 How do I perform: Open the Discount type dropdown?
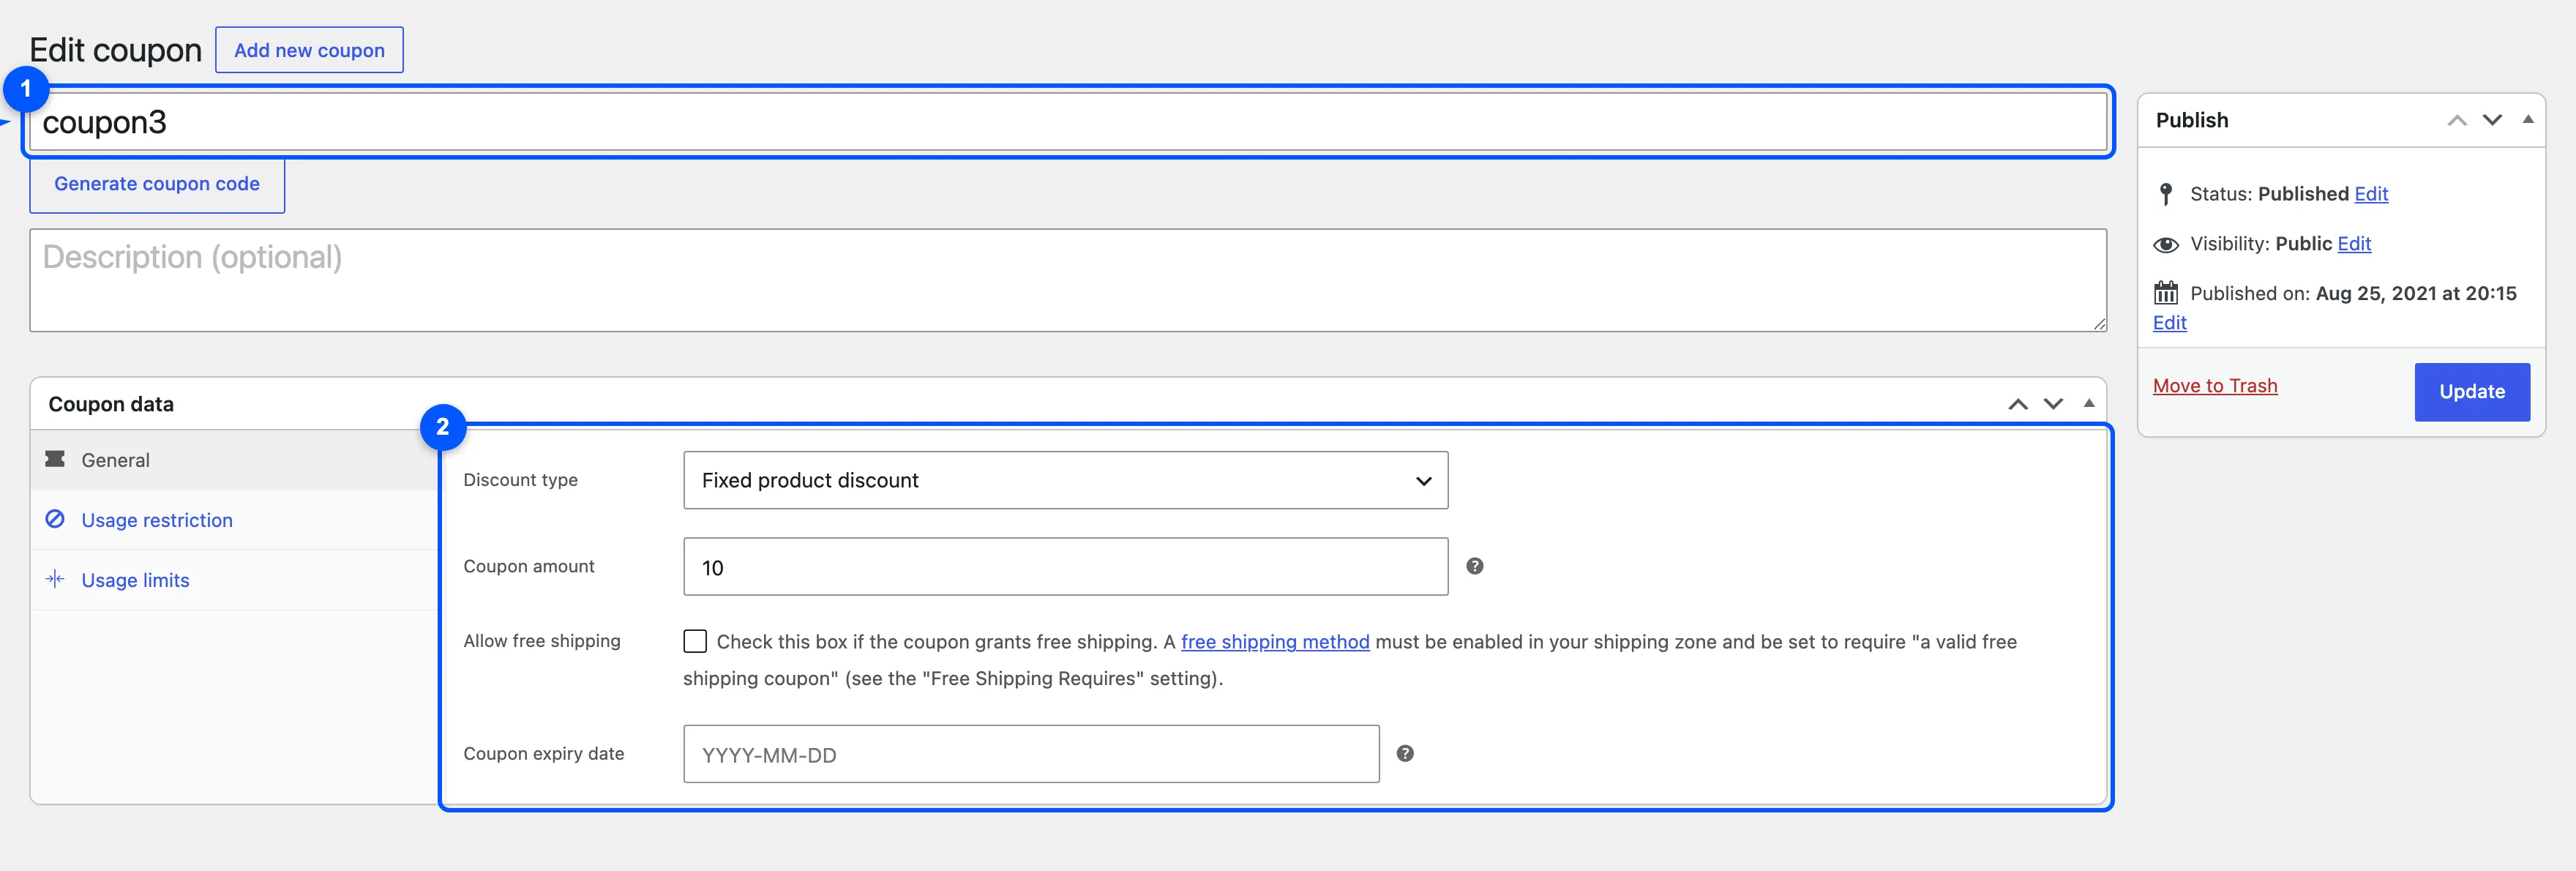pyautogui.click(x=1065, y=480)
